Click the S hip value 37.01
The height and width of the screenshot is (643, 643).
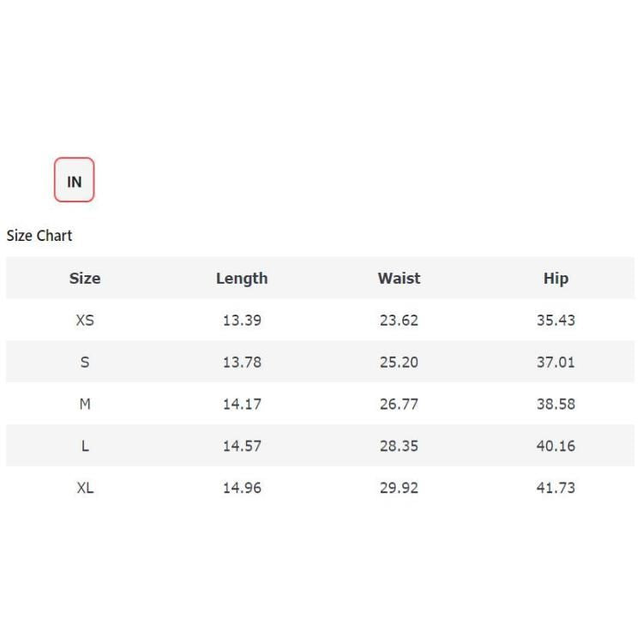556,362
